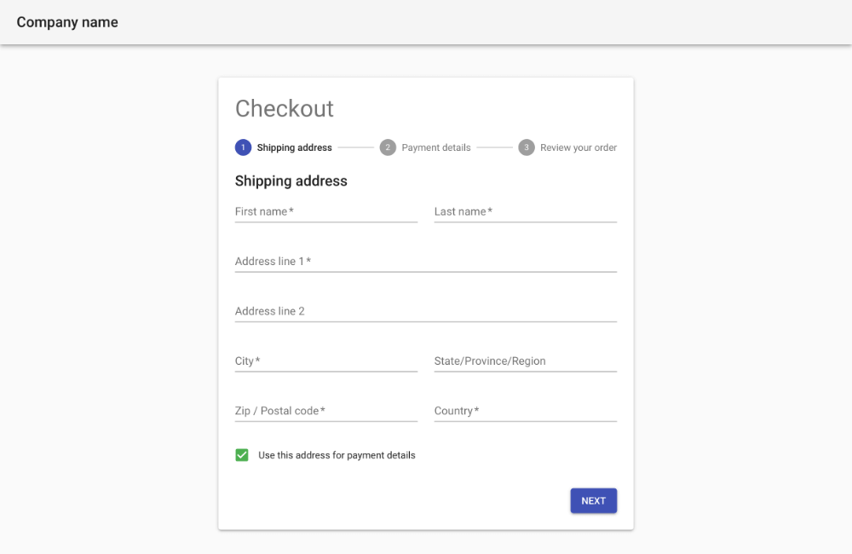
Task: Select the Review your order step label
Action: pos(578,147)
